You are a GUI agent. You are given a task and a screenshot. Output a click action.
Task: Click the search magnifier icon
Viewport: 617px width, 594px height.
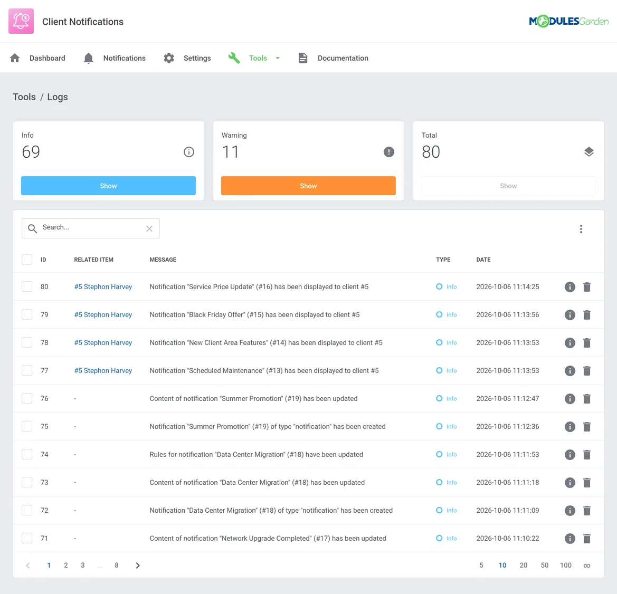coord(32,228)
